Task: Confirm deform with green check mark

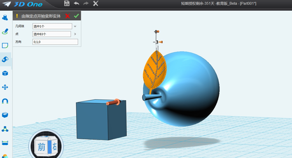Action: pyautogui.click(x=76, y=16)
